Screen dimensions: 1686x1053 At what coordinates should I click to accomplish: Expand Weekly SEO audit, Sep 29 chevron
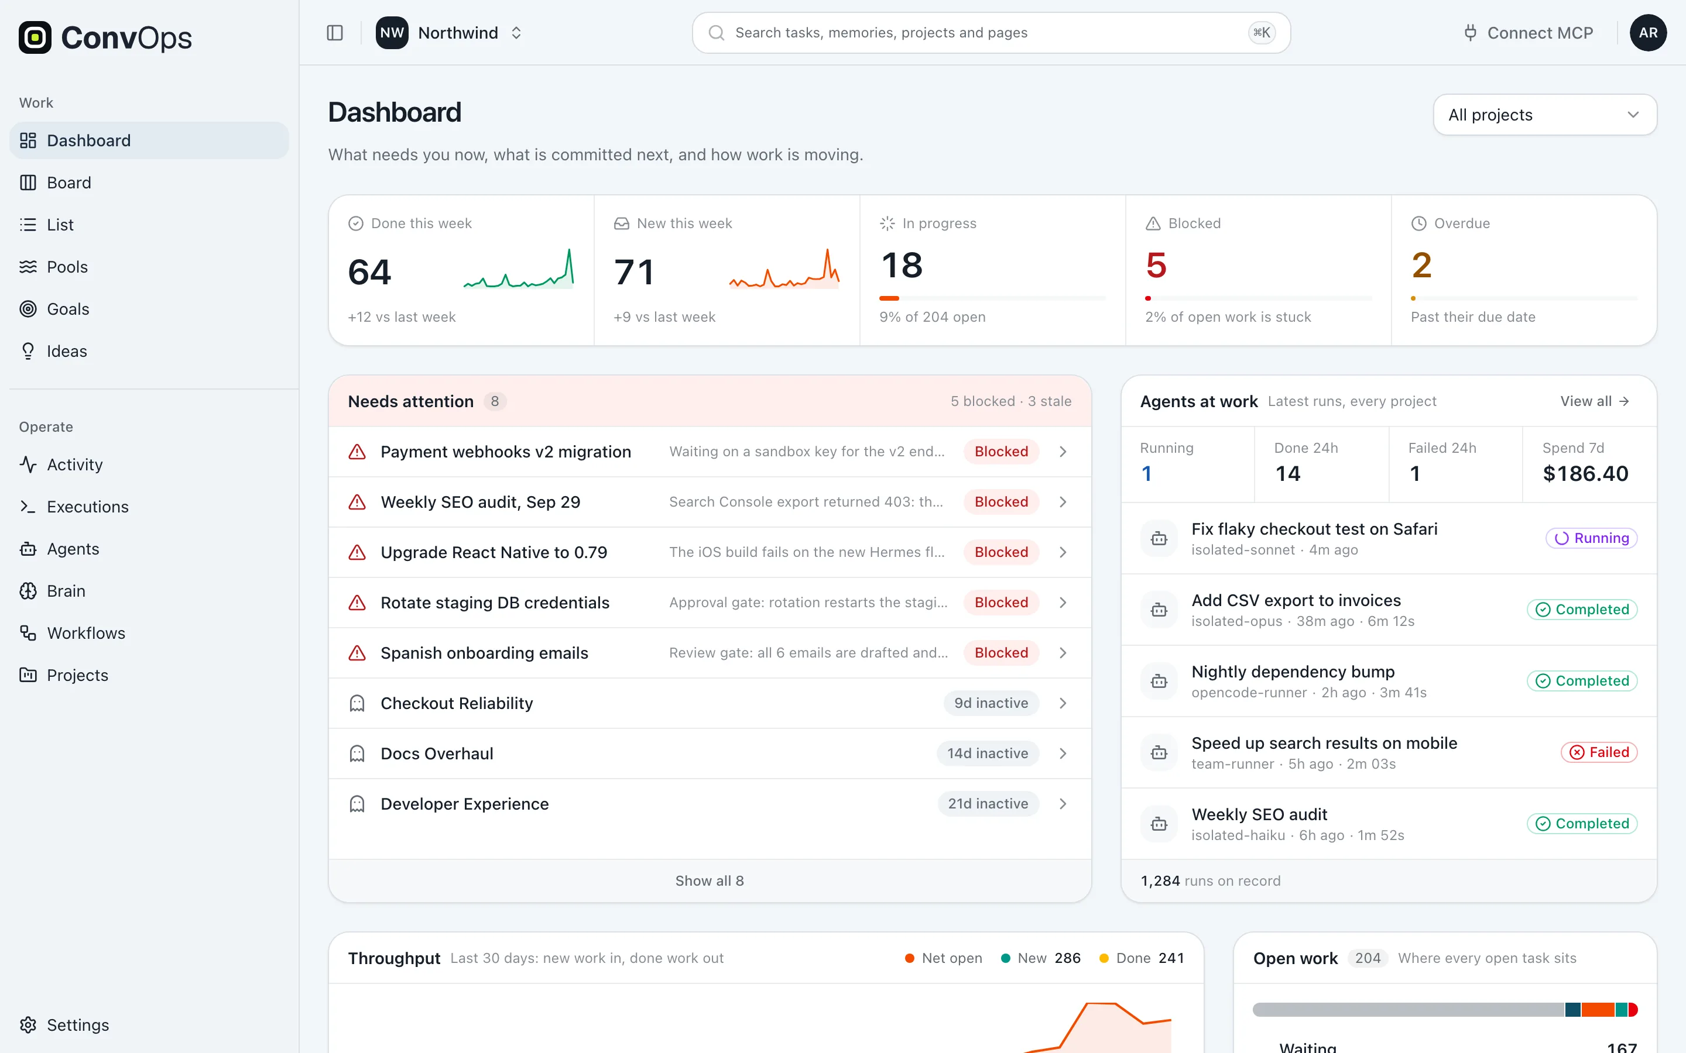1063,502
